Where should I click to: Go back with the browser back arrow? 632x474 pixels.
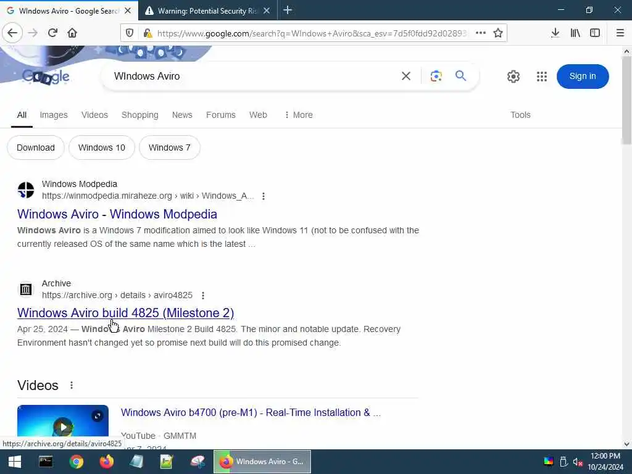(x=12, y=33)
